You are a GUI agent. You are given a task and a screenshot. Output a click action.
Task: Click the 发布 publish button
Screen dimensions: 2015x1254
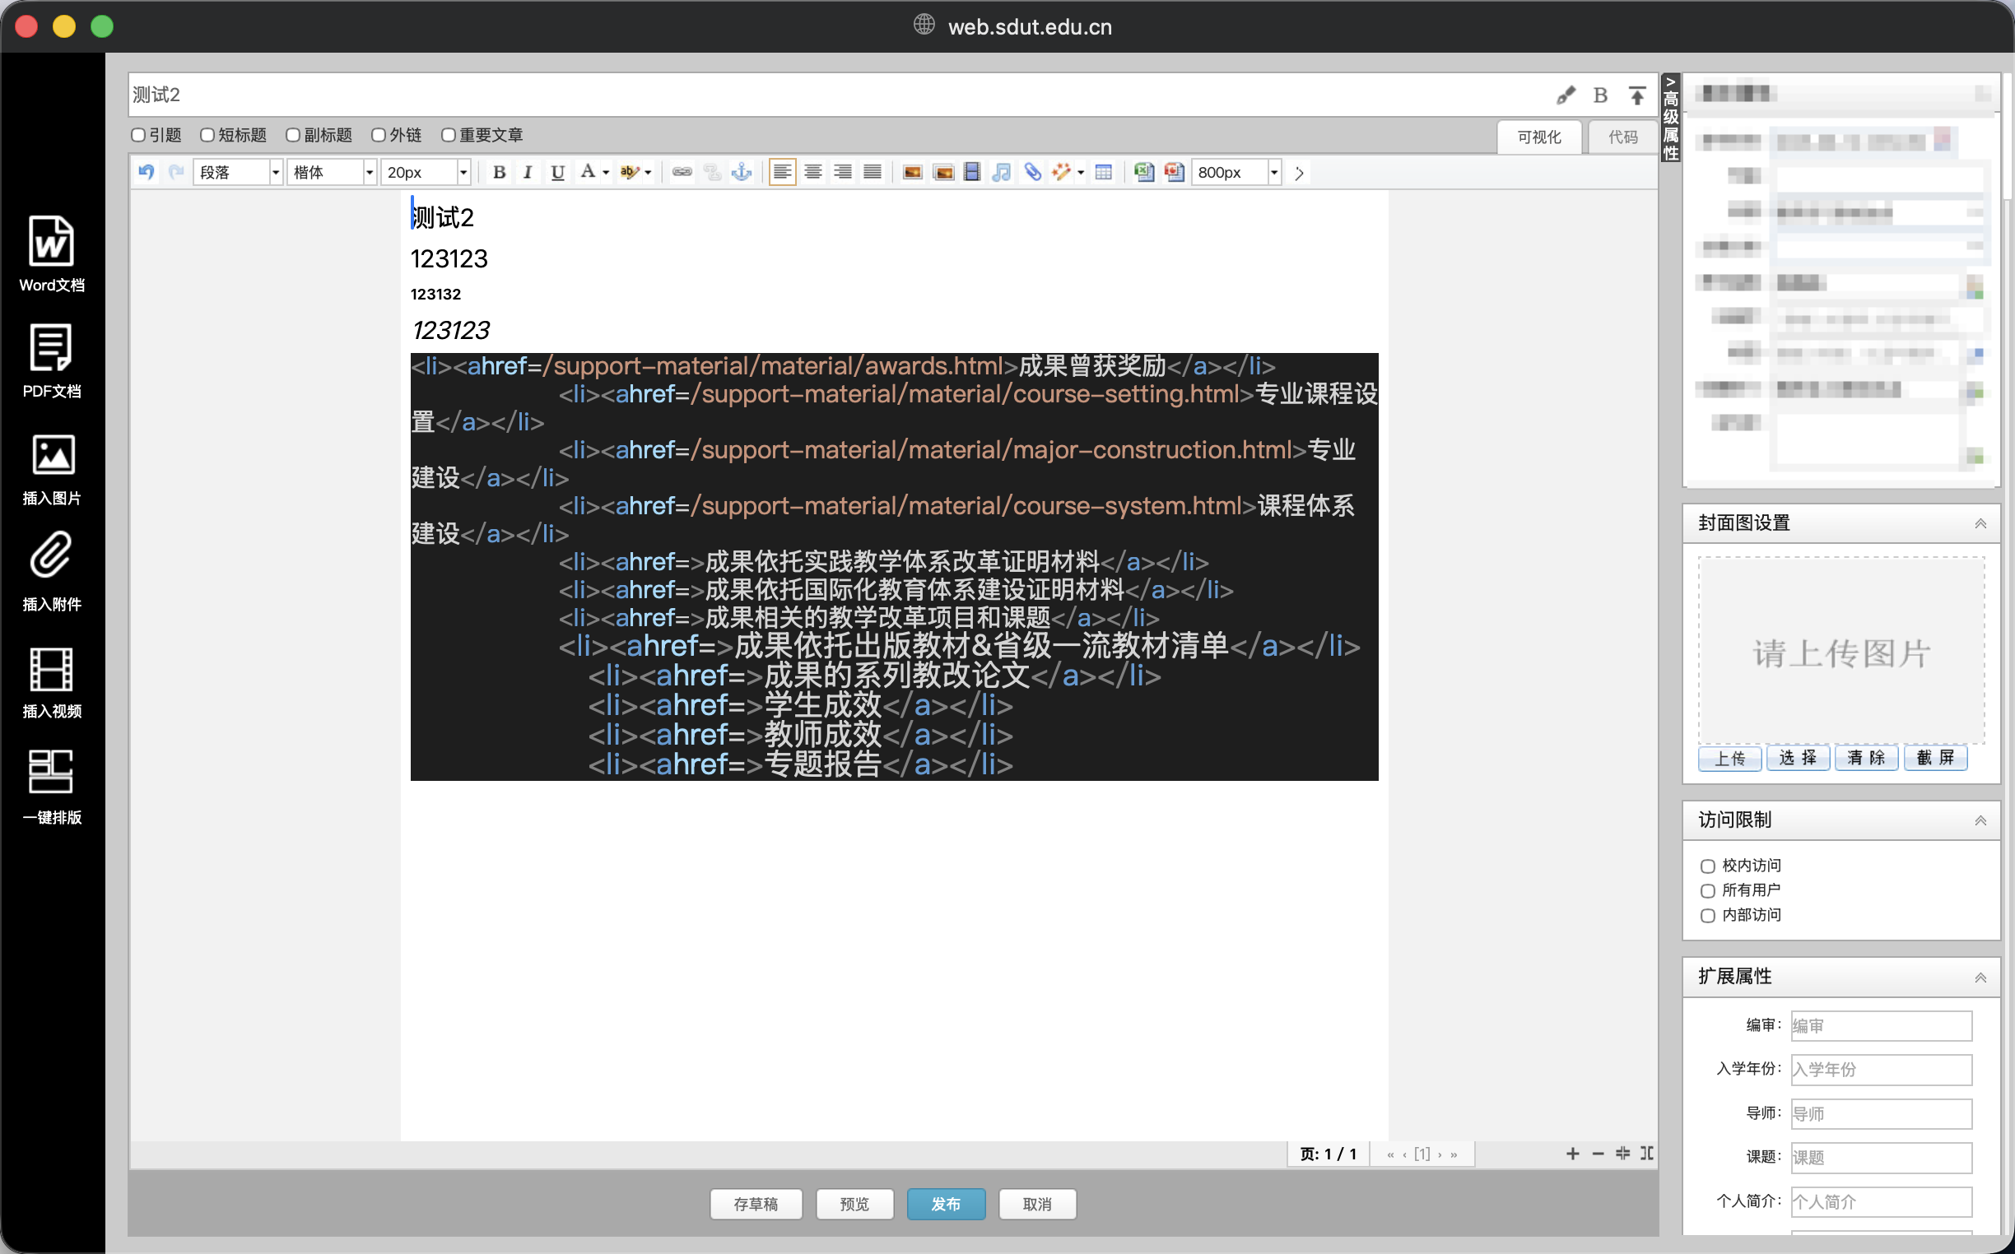click(946, 1204)
